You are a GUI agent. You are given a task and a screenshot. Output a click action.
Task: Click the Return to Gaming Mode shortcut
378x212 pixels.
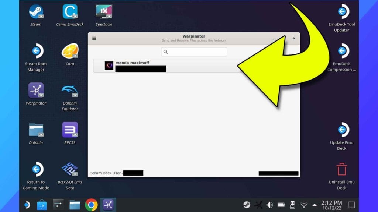tap(36, 170)
